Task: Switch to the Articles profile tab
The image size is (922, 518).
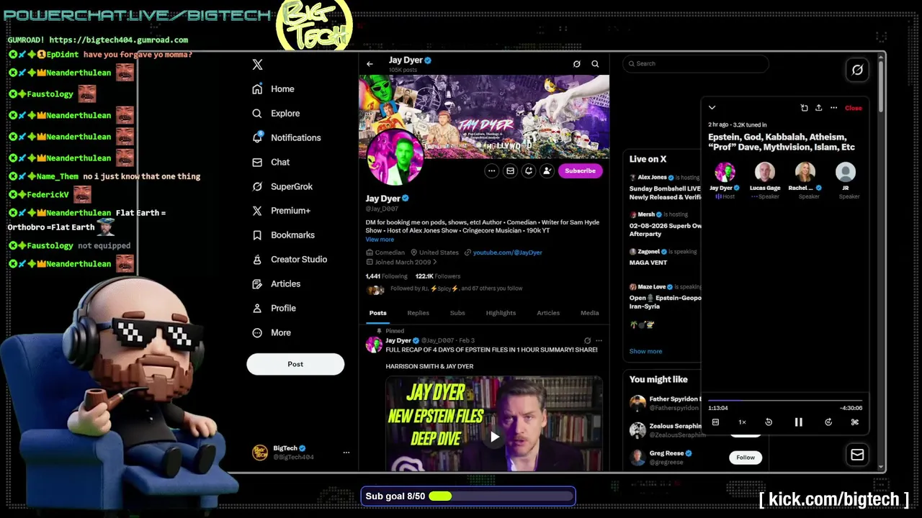Action: (x=548, y=313)
